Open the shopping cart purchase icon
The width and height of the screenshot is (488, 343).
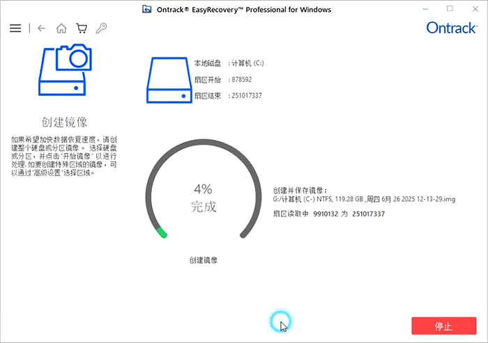82,29
